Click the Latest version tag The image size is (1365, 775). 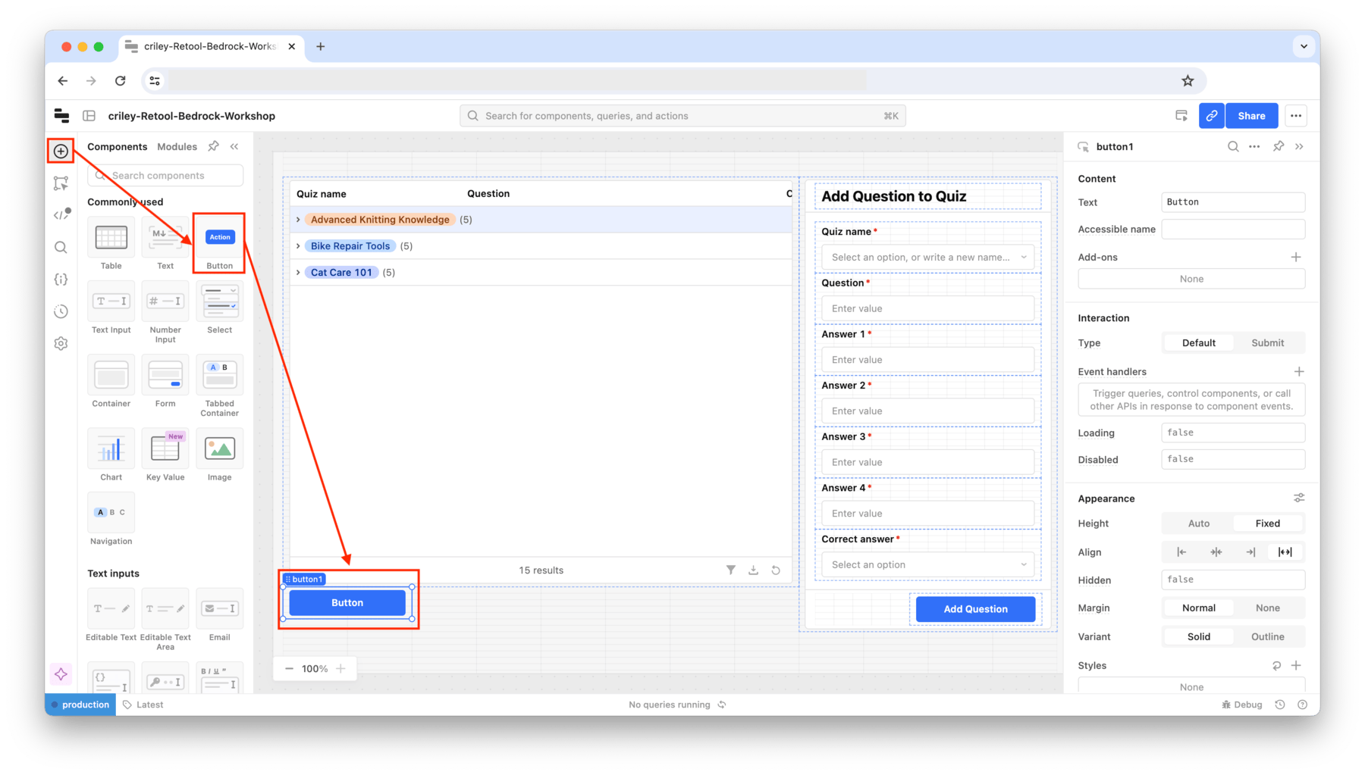[143, 705]
